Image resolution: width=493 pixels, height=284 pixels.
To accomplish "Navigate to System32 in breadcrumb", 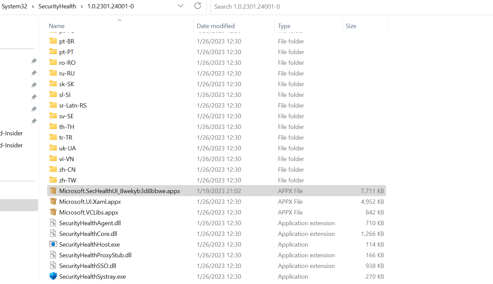I will 14,6.
